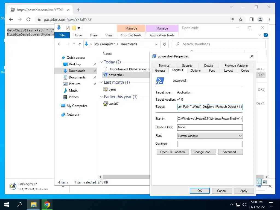Switch to the General tab
Viewport: 280px width, 210px height.
160,71
